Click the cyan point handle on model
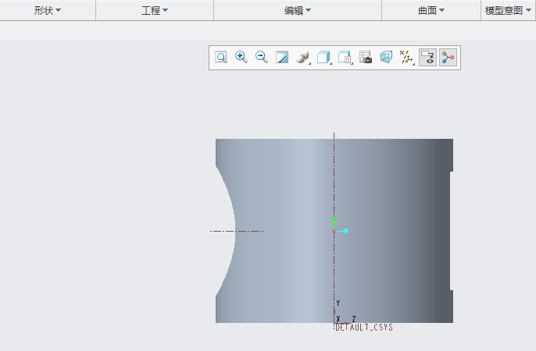Image resolution: width=536 pixels, height=351 pixels. [x=345, y=231]
